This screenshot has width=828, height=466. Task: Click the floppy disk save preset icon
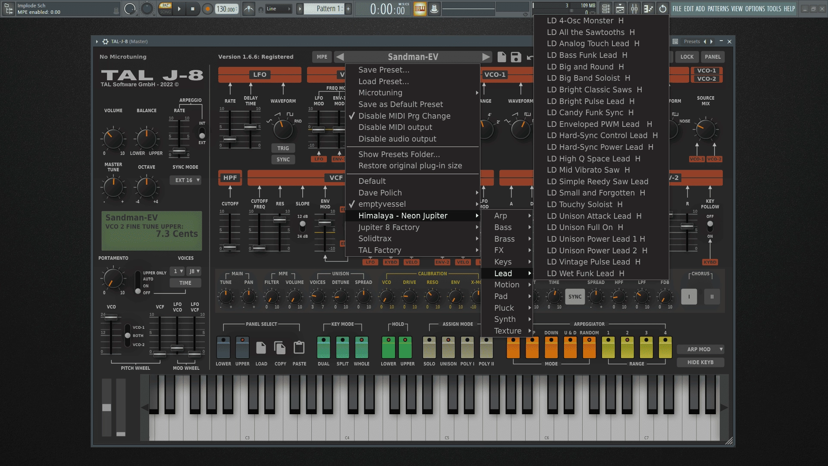click(516, 57)
